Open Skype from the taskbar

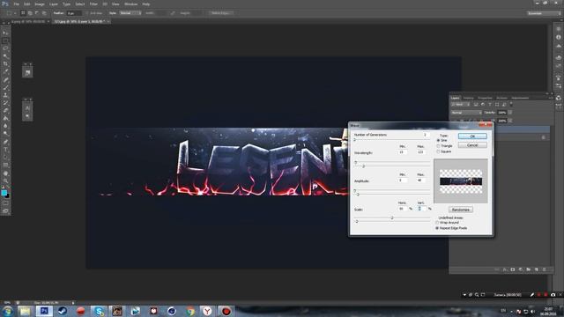point(99,311)
